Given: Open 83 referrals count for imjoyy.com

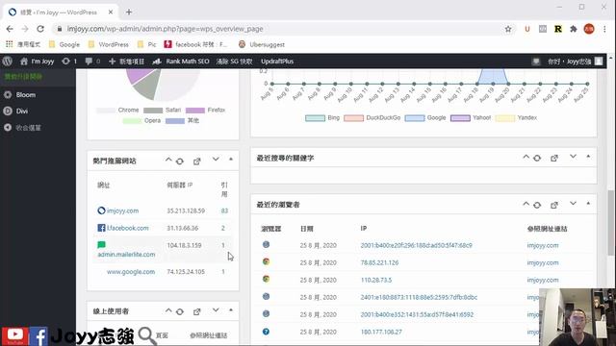Looking at the screenshot, I should [x=224, y=211].
